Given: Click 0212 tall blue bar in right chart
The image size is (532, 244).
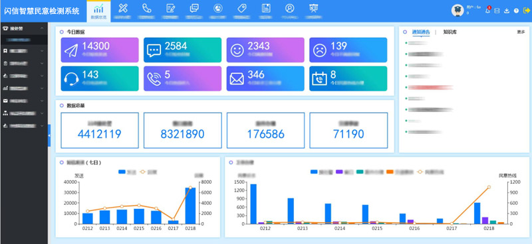Looking at the screenshot, I should click(253, 204).
